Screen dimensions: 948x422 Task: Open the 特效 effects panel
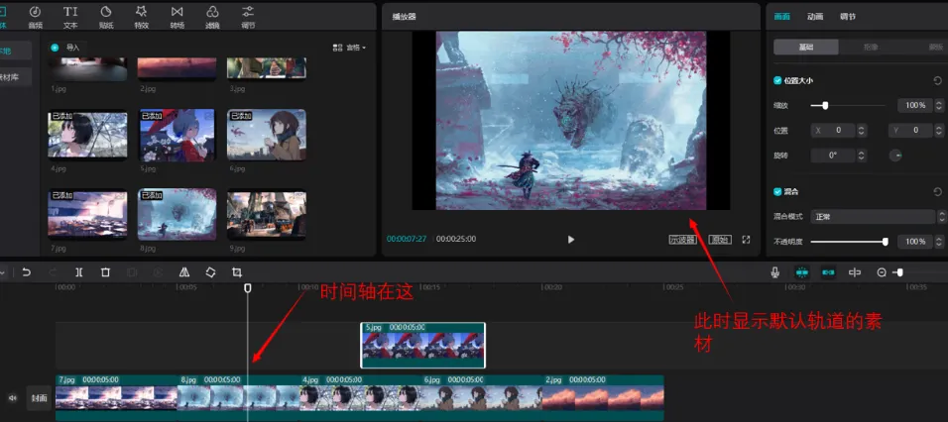point(142,17)
